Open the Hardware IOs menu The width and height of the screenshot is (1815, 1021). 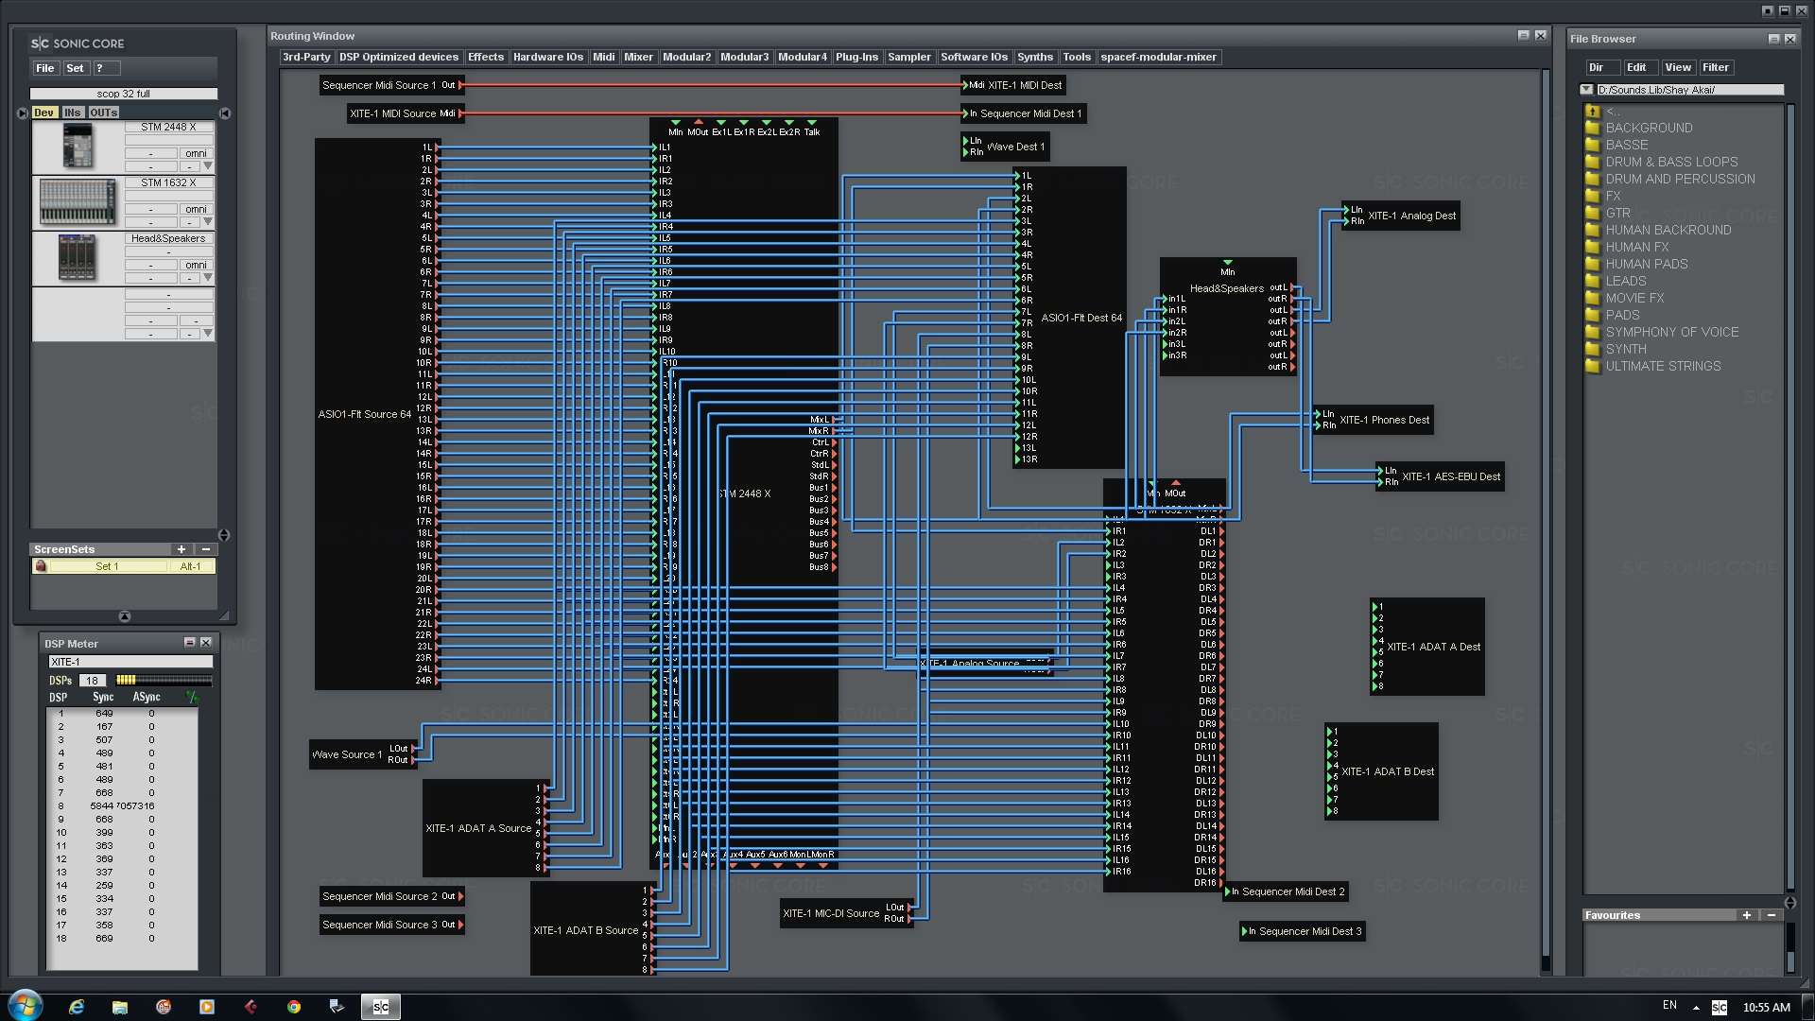coord(548,57)
